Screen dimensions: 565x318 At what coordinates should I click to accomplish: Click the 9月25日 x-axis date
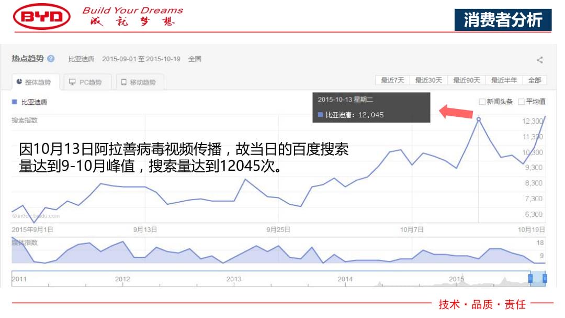click(x=278, y=229)
